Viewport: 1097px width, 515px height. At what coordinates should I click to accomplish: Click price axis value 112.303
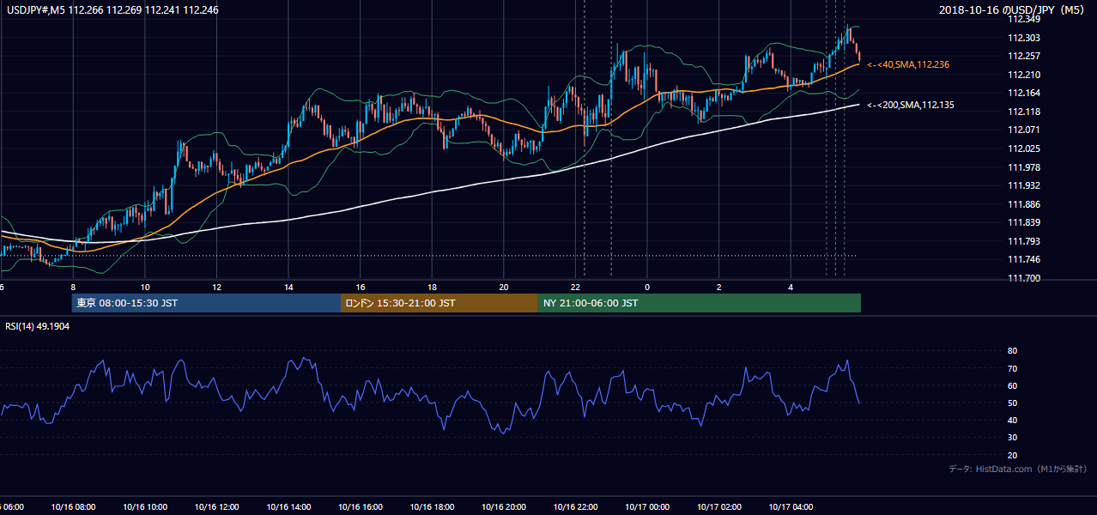click(1024, 38)
